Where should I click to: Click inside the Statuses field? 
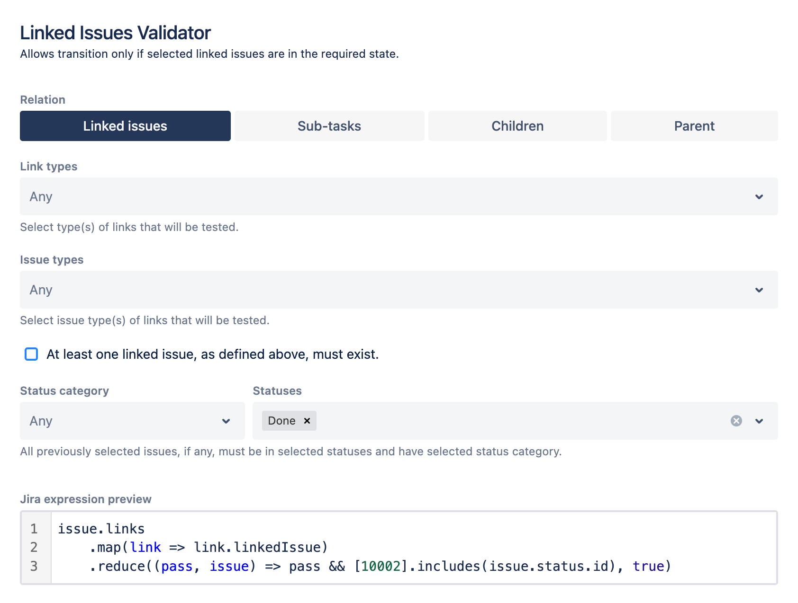point(474,421)
